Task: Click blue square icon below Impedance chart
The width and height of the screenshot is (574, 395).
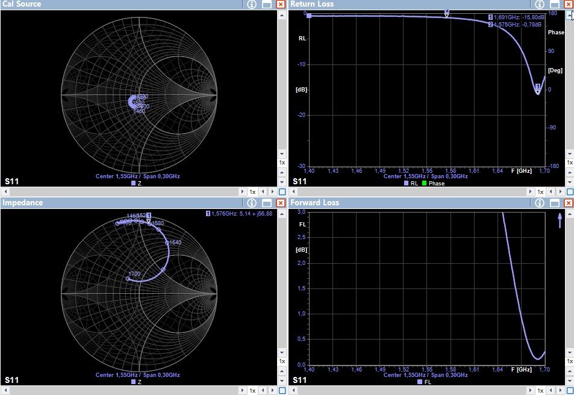Action: coord(282,391)
